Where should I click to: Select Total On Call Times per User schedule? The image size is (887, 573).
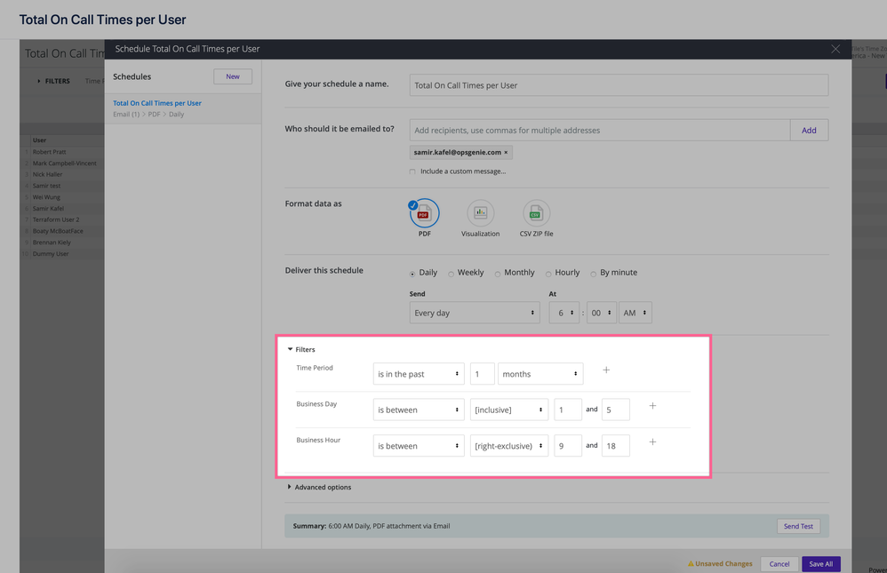(x=183, y=108)
